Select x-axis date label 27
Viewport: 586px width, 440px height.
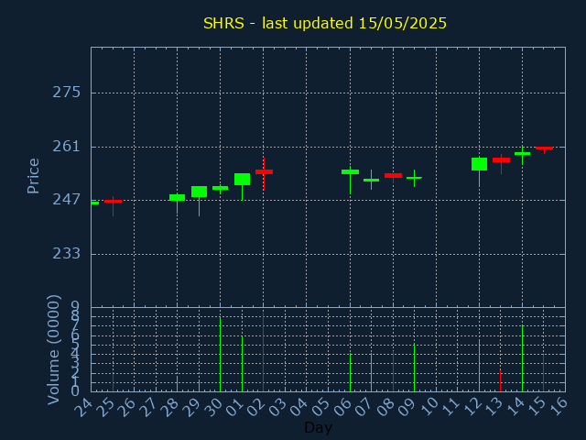(148, 407)
